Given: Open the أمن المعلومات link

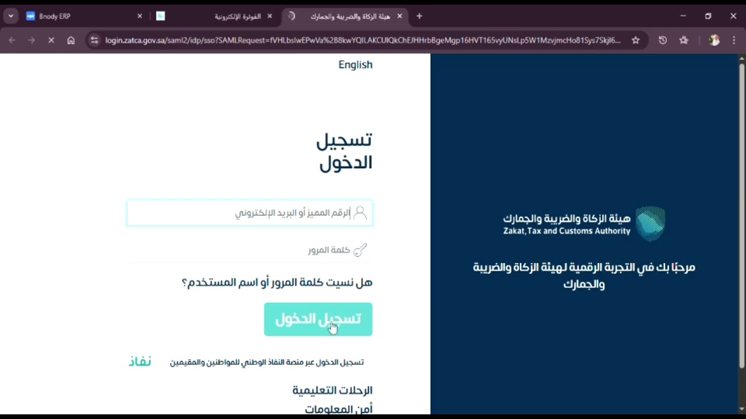Looking at the screenshot, I should (x=339, y=409).
